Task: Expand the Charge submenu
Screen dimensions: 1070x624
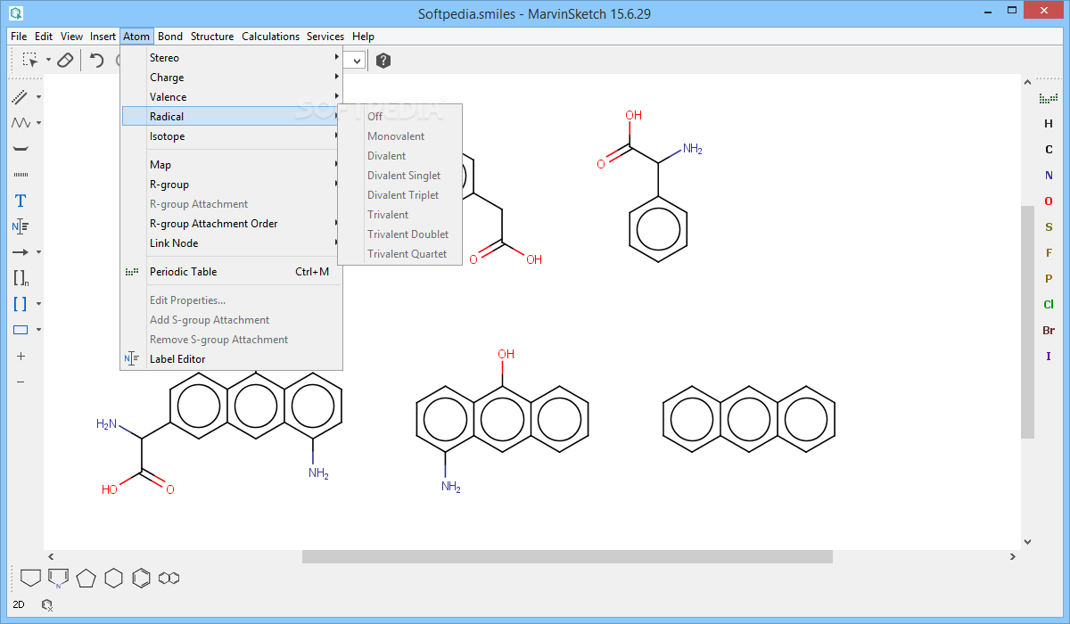Action: (x=232, y=78)
